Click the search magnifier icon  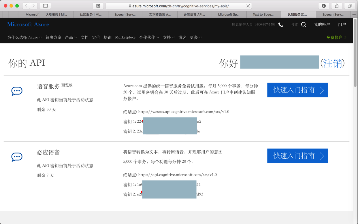[304, 25]
